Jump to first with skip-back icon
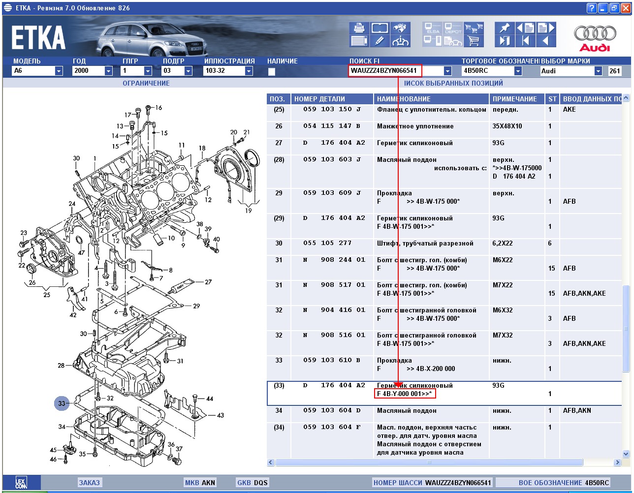The image size is (634, 493). (x=526, y=41)
